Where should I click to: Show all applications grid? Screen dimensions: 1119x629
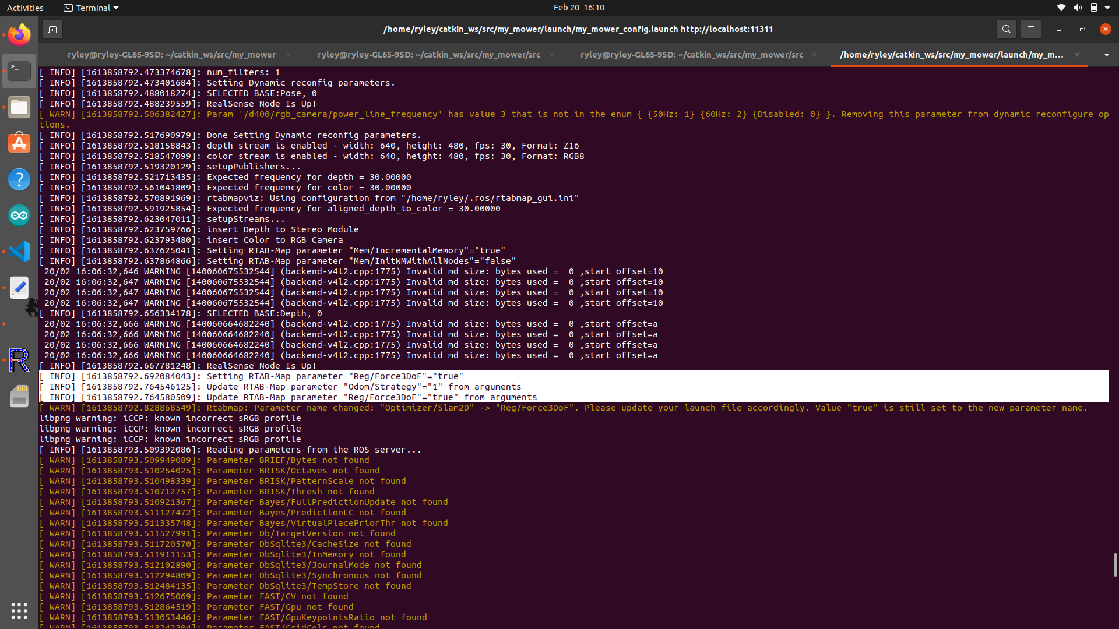pyautogui.click(x=19, y=610)
